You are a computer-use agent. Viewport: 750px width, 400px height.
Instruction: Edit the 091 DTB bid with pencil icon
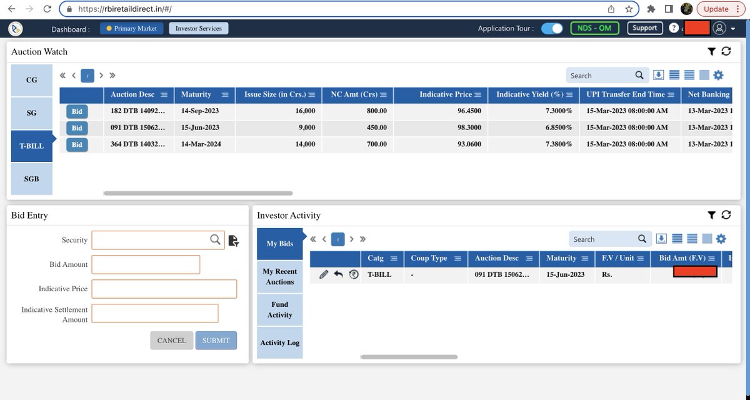tap(324, 274)
